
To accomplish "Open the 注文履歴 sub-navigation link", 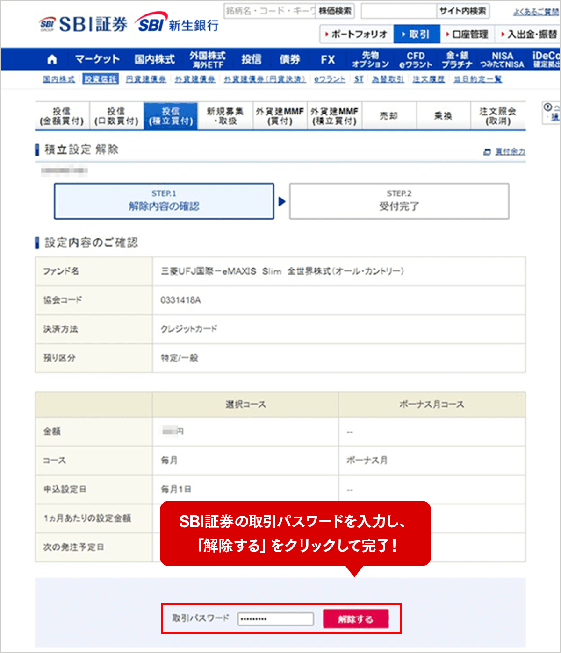I will (x=429, y=79).
